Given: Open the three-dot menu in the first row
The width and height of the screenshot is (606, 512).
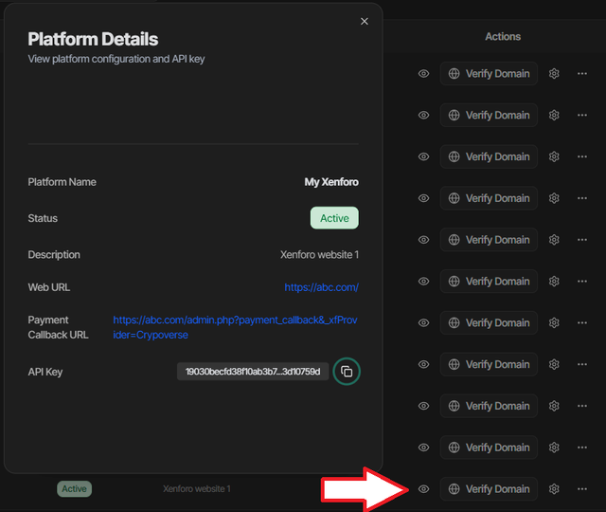Looking at the screenshot, I should (x=582, y=74).
